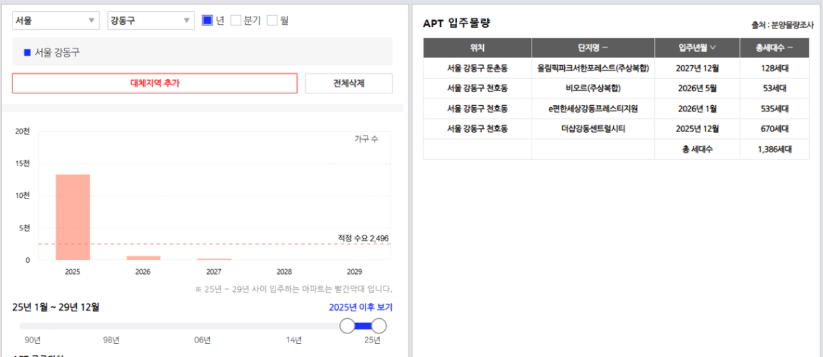Click the 총 세대수 label cell
Viewport: 823px width, 357px height.
click(698, 149)
